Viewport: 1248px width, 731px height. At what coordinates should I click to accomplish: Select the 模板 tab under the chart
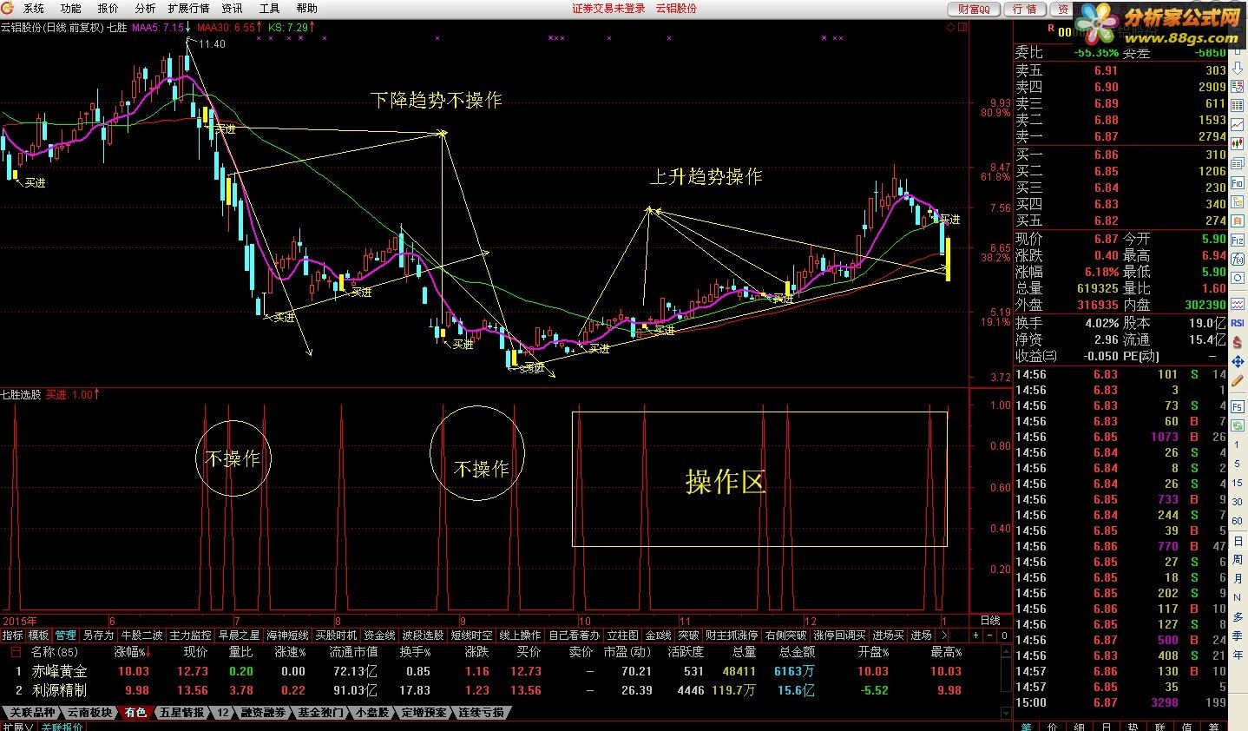click(x=39, y=636)
